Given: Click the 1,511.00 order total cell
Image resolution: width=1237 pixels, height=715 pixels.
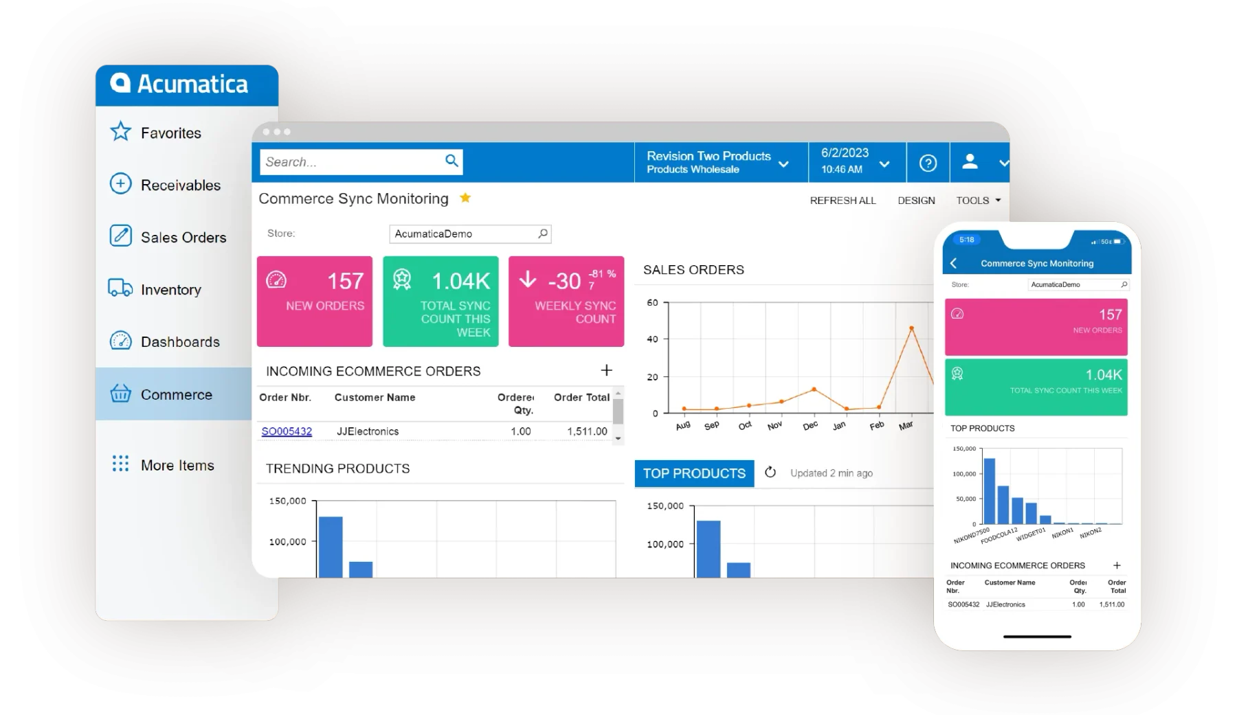Looking at the screenshot, I should [587, 431].
